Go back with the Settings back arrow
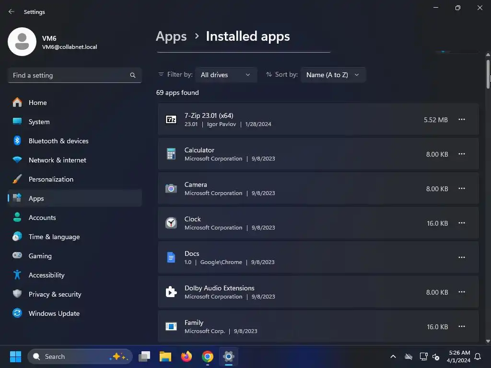 12,11
